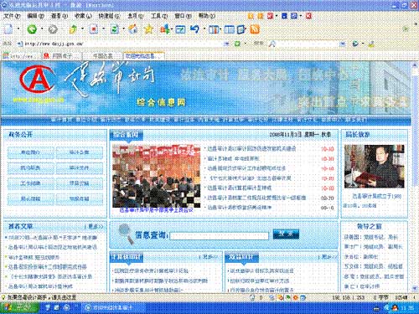
Task: Switch to the second browser tab
Action: [61, 56]
